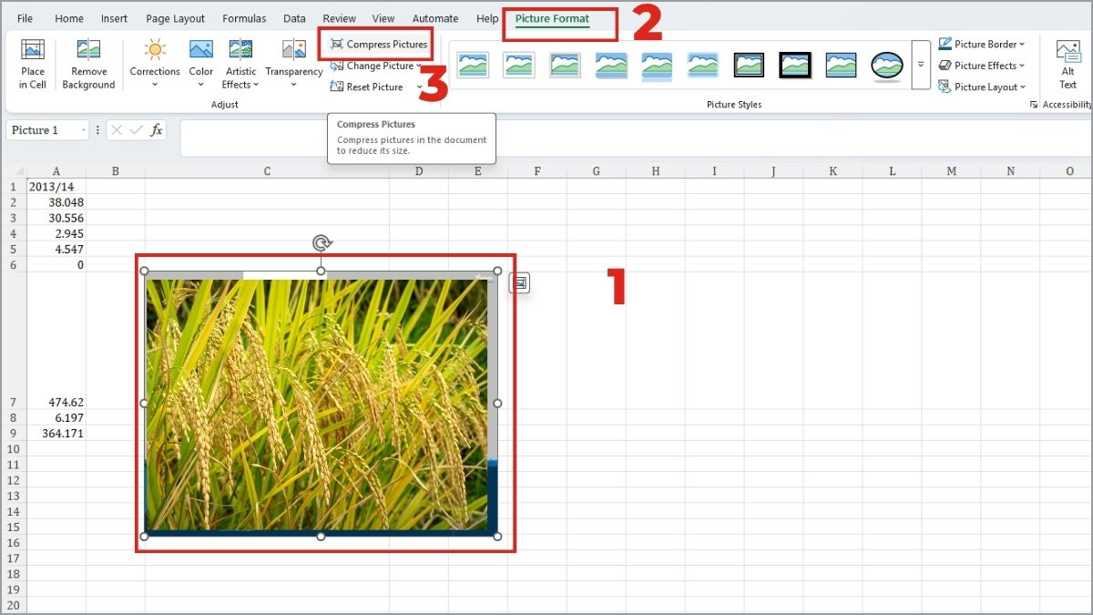
Task: Open Corrections dropdown
Action: point(155,64)
